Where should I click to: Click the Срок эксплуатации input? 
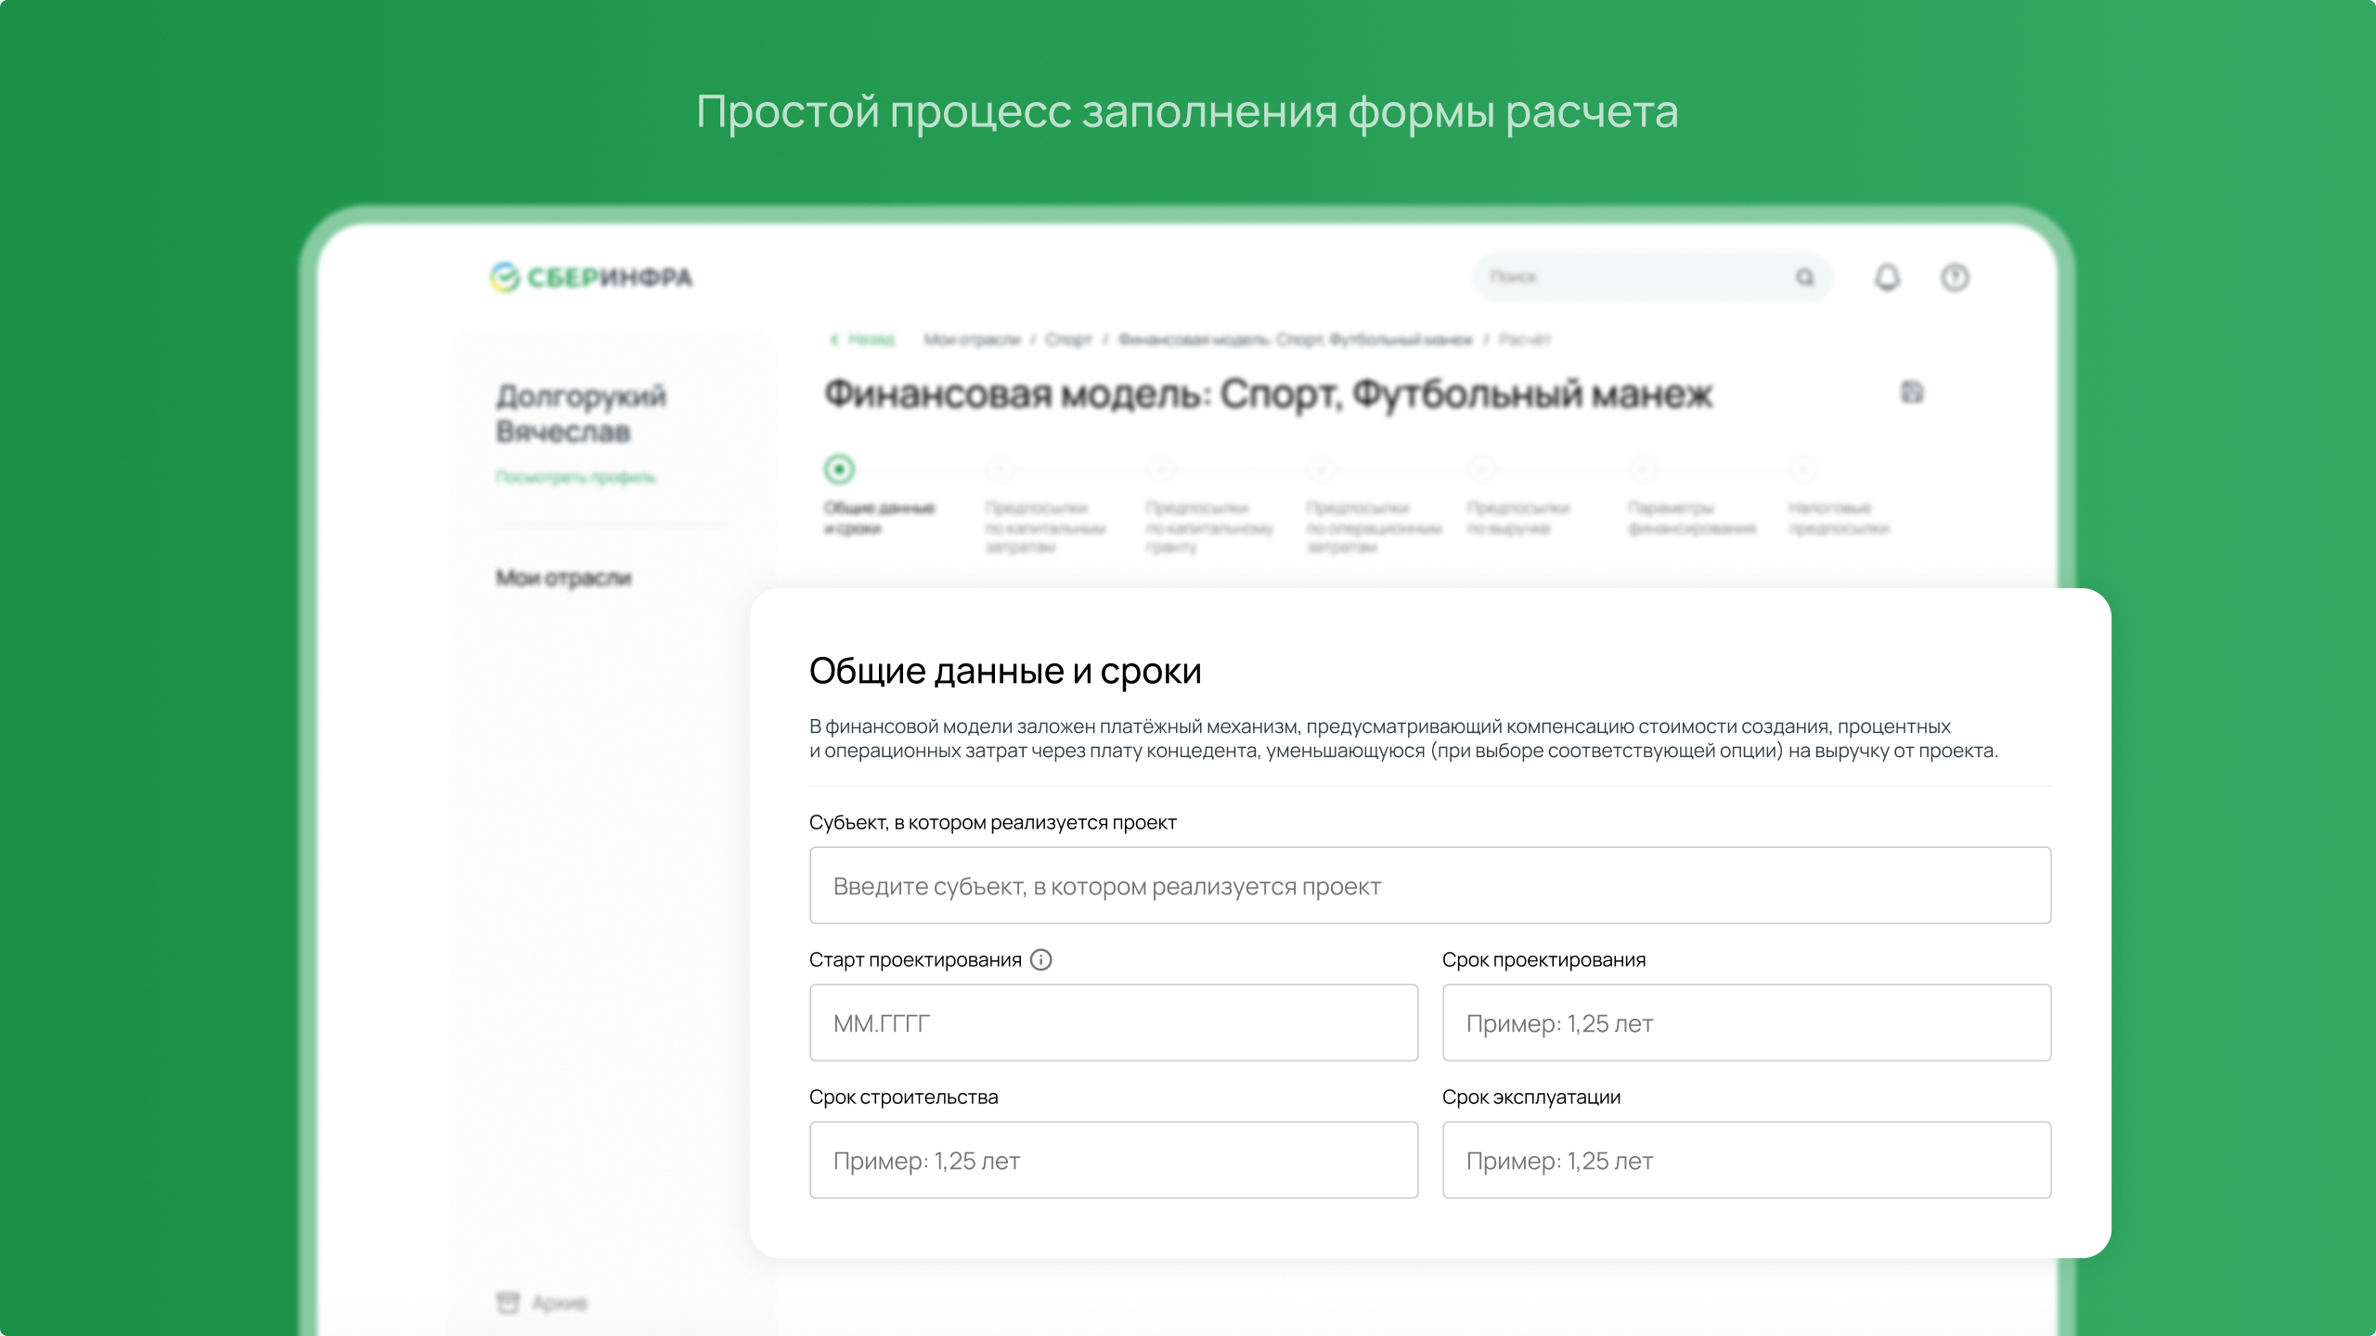[x=1746, y=1160]
